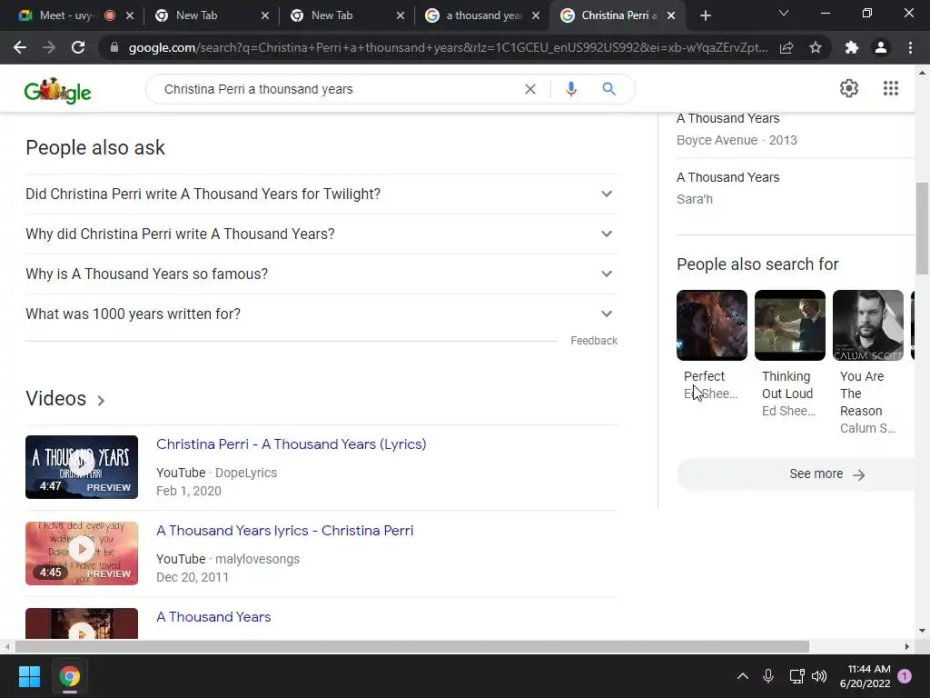Open A Thousand Years by Sara'h
The width and height of the screenshot is (930, 698).
(796, 188)
